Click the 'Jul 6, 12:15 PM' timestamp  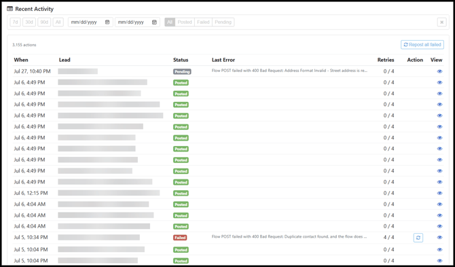pyautogui.click(x=31, y=193)
